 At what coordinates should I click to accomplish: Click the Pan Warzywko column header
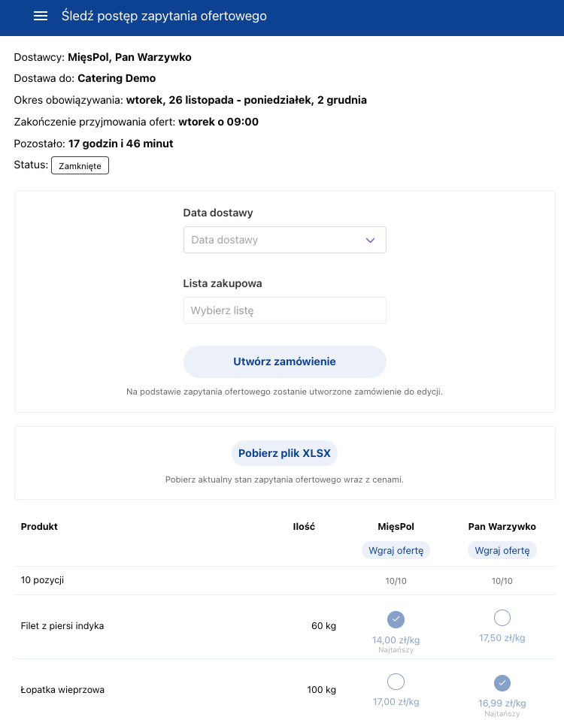click(502, 527)
